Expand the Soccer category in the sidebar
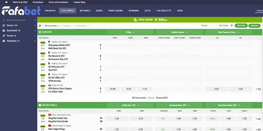The height and width of the screenshot is (131, 263). 35,25
